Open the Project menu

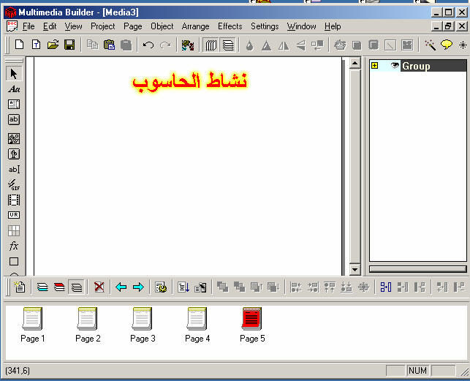coord(103,26)
